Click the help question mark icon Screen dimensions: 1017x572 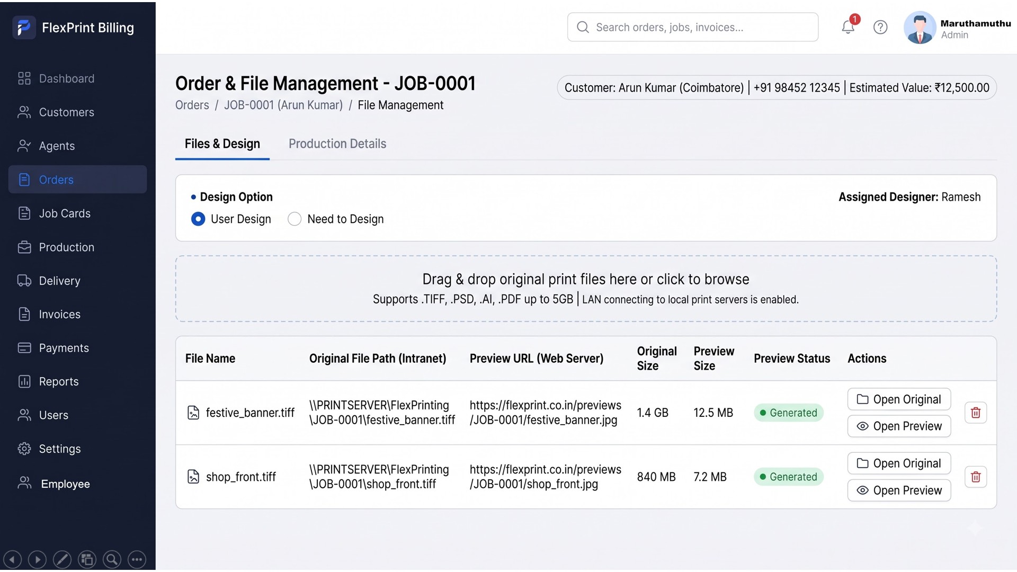pyautogui.click(x=880, y=27)
